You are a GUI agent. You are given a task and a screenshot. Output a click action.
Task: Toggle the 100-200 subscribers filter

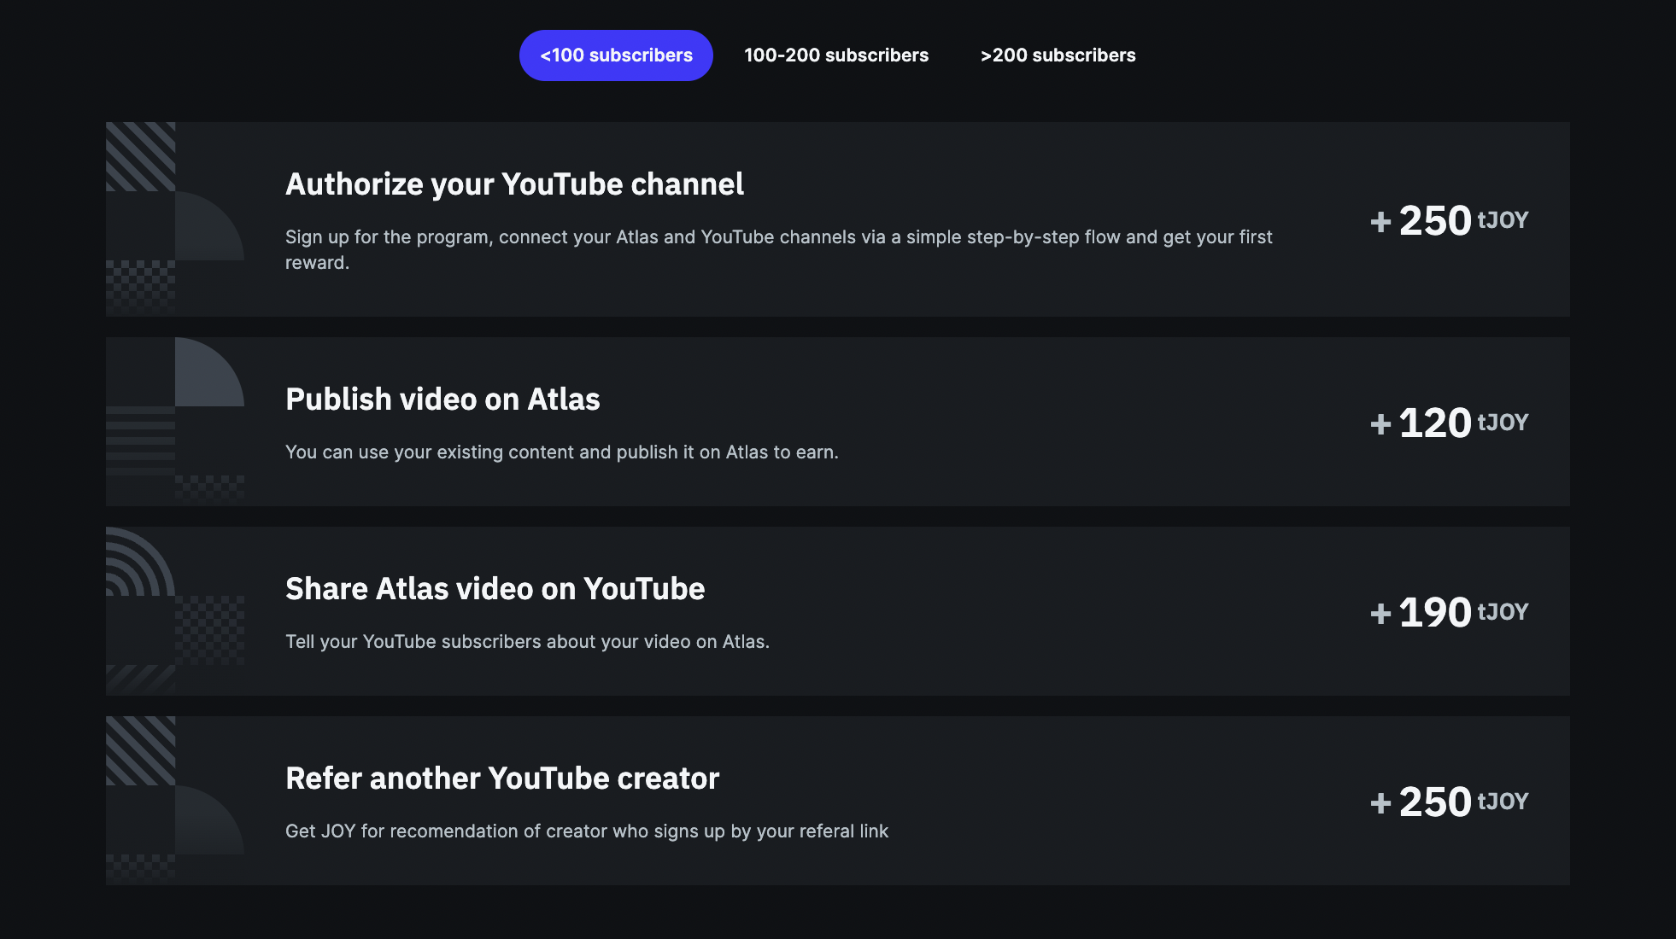click(x=836, y=55)
